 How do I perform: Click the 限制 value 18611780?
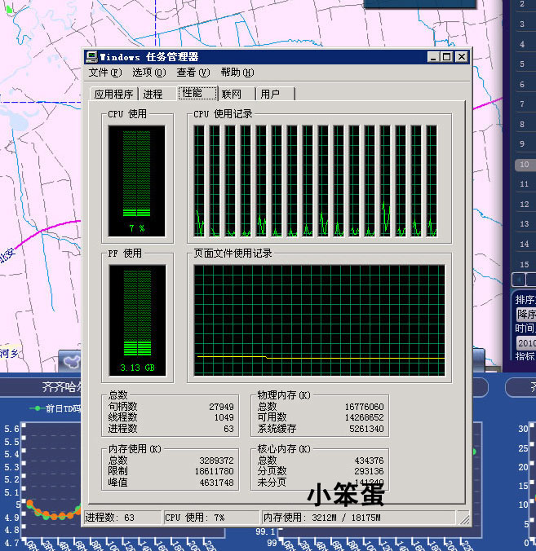click(215, 471)
